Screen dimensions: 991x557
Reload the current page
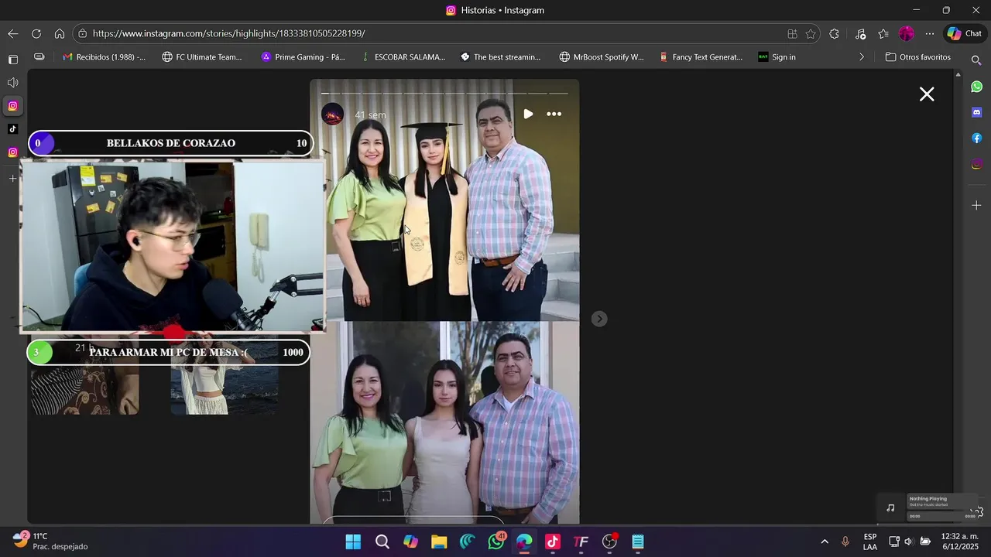(x=36, y=34)
